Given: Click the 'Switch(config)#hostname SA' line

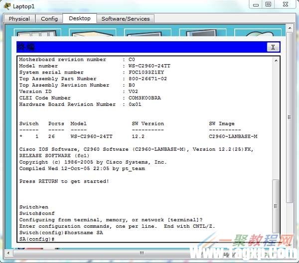Looking at the screenshot, I should click(x=61, y=233).
